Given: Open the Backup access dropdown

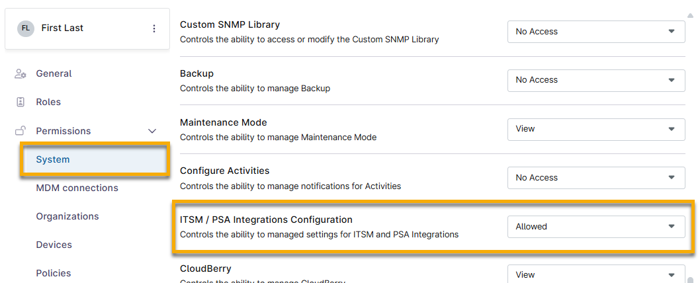Looking at the screenshot, I should (x=596, y=80).
